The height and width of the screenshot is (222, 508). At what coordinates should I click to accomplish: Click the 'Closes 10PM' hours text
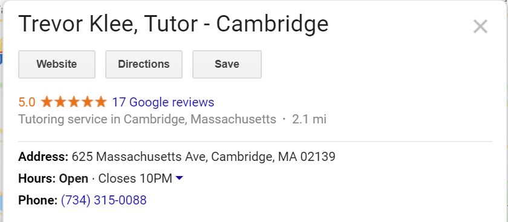click(135, 178)
